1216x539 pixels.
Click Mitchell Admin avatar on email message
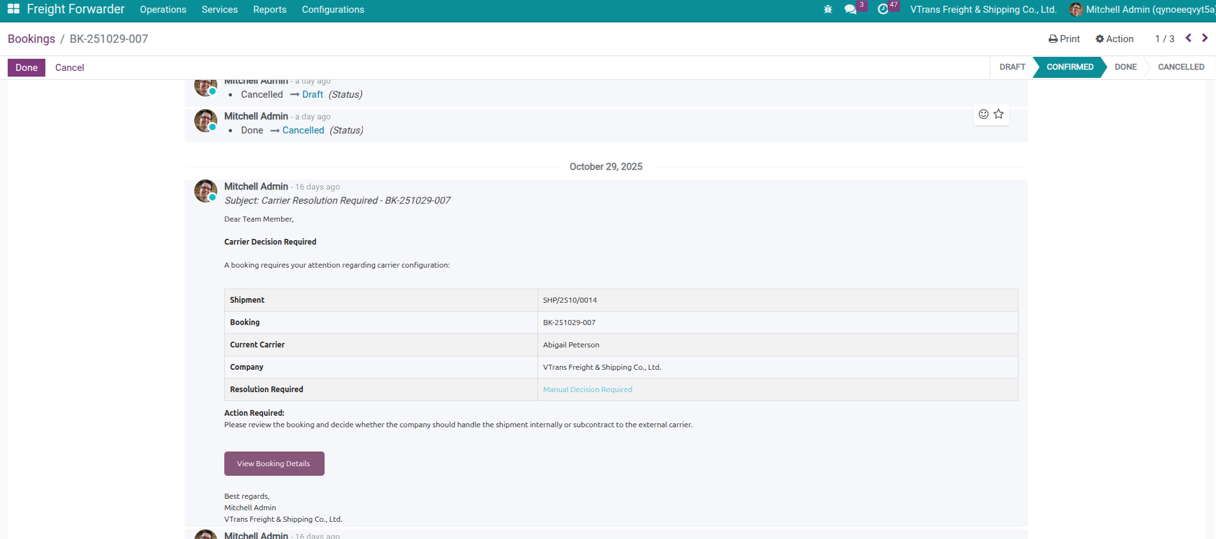(206, 191)
